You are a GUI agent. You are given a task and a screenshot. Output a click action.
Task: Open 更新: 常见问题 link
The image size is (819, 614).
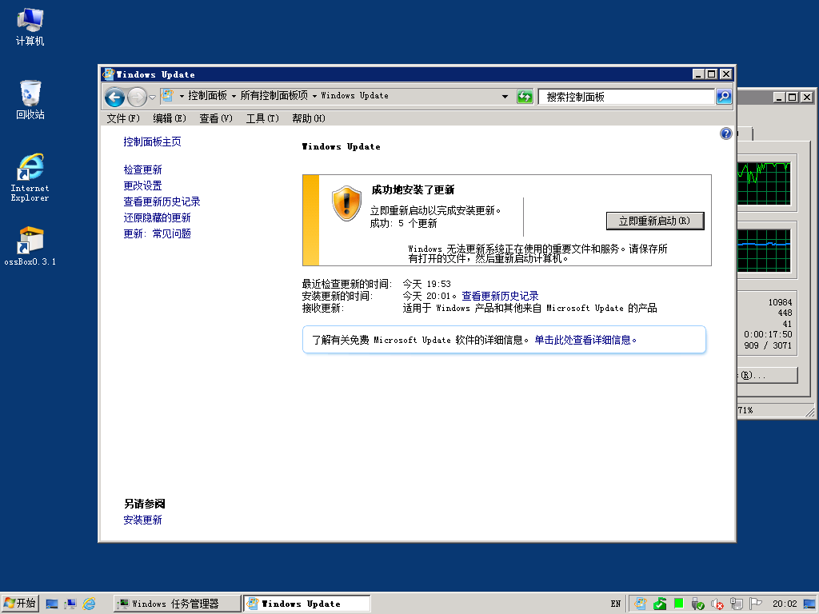click(158, 233)
